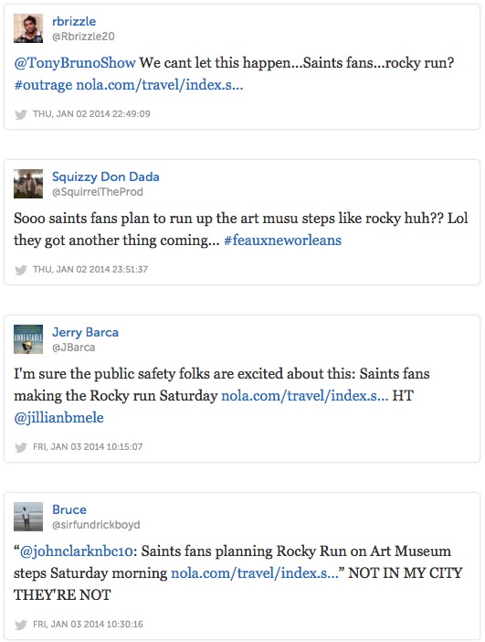The image size is (485, 642).
Task: Follow the #feauxneworleans hashtag link
Action: point(282,241)
